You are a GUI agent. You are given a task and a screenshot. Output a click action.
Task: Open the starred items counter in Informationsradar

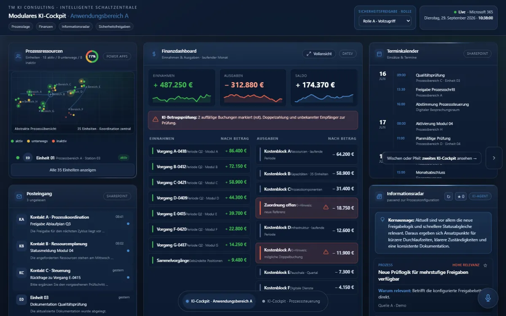pyautogui.click(x=461, y=196)
